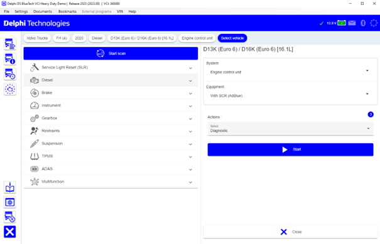Click the blue Start button

(290, 149)
